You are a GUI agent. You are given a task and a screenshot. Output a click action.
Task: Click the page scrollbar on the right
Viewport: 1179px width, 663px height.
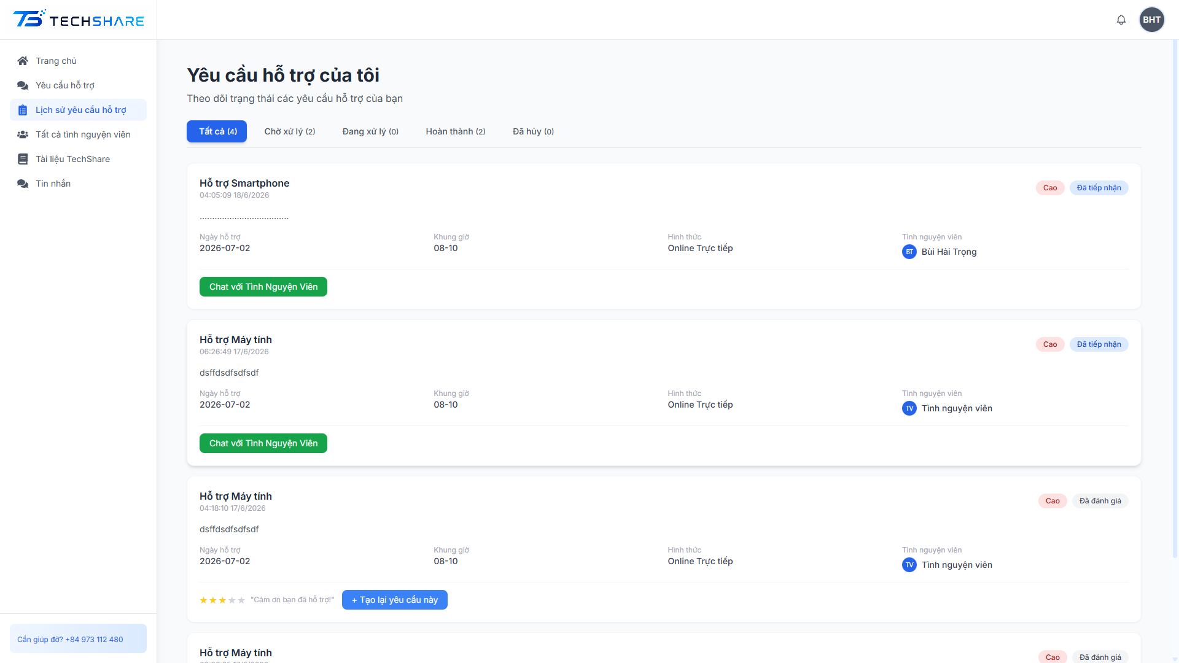point(1175,299)
